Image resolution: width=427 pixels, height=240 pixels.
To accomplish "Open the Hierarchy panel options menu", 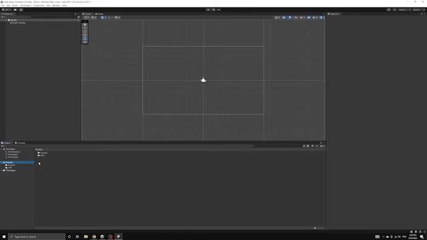I will pos(79,14).
